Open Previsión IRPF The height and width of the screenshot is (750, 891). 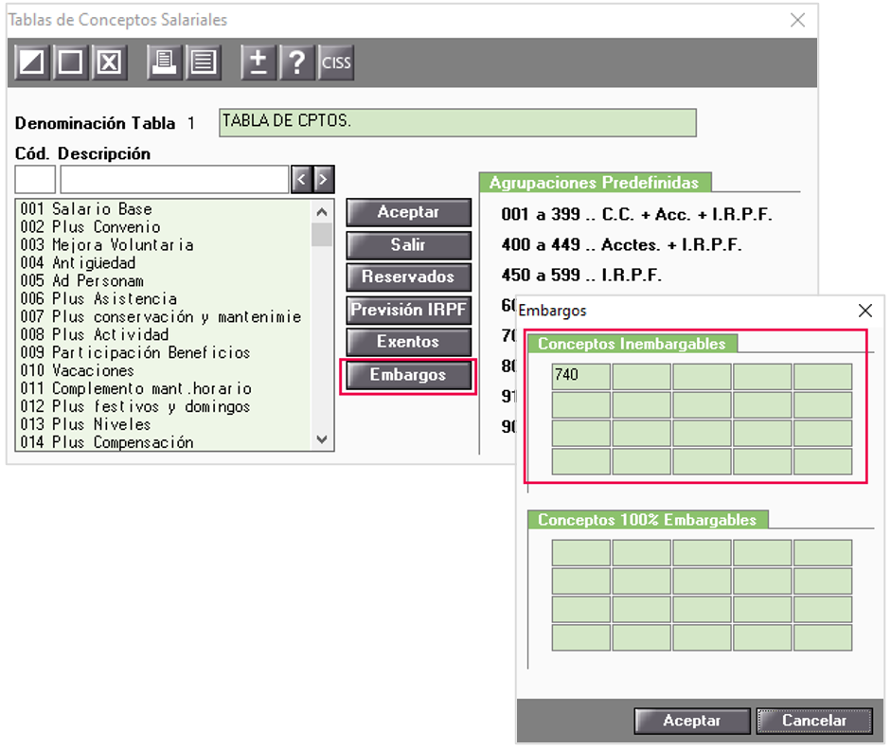click(408, 310)
